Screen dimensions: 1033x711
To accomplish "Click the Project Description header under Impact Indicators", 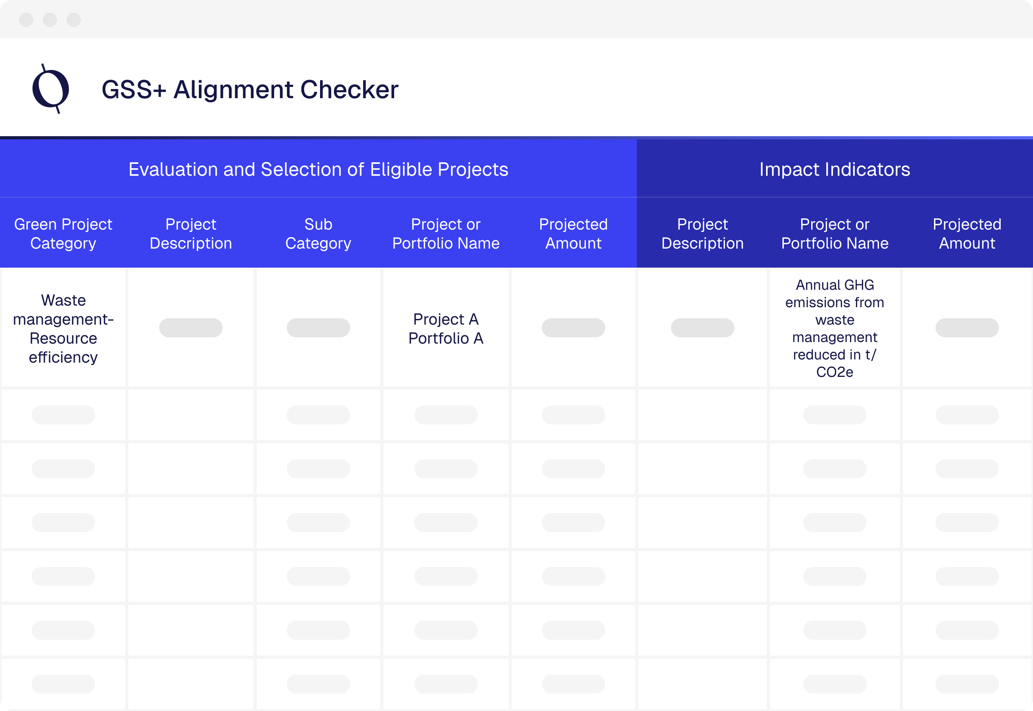I will [702, 234].
